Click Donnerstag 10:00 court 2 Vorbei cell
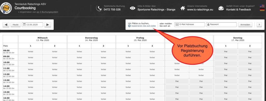The width and height of the screenshot is (266, 101). coord(103,63)
